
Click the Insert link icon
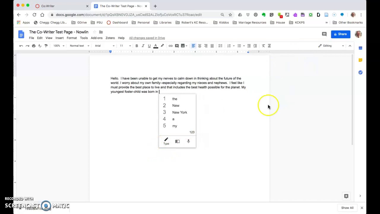[x=170, y=46]
